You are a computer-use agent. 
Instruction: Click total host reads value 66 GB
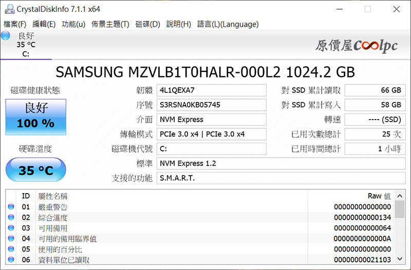point(375,90)
